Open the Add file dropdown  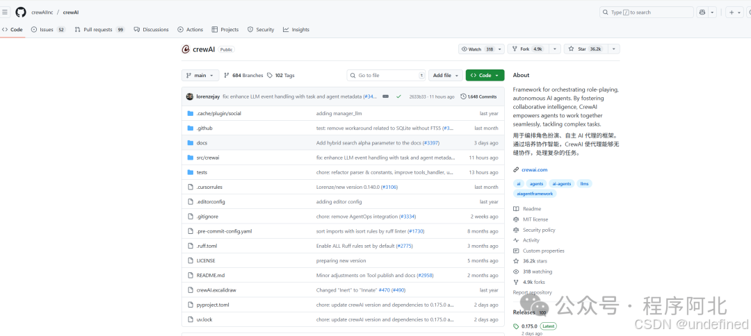446,76
